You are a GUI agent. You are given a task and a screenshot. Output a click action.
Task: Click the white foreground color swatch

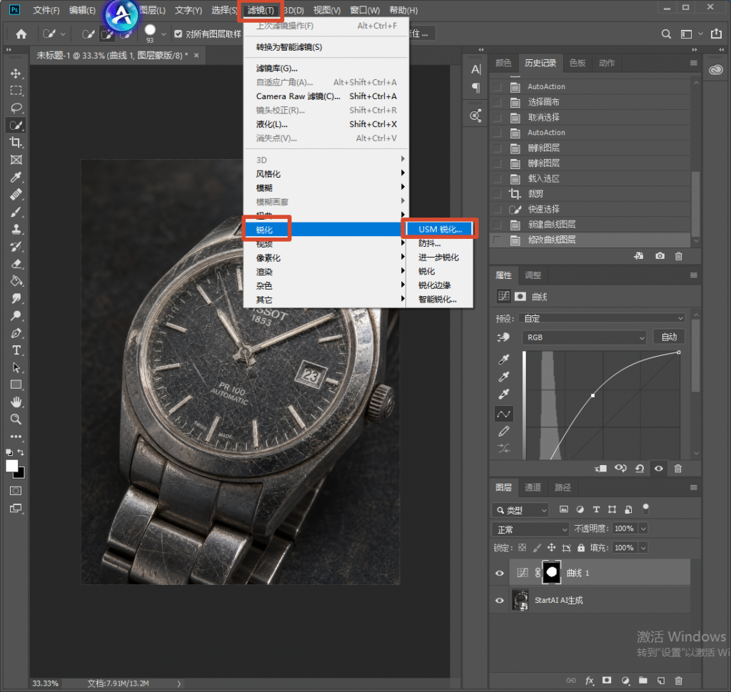coord(11,466)
